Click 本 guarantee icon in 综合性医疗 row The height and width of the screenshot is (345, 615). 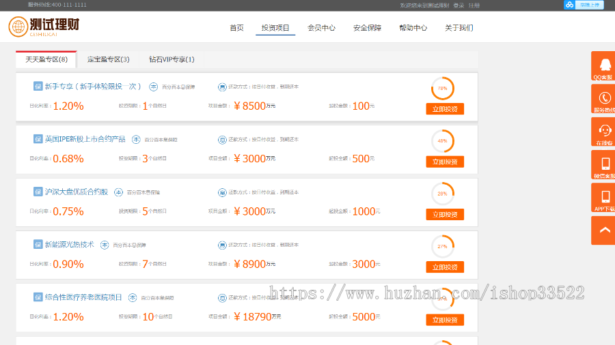[133, 298]
